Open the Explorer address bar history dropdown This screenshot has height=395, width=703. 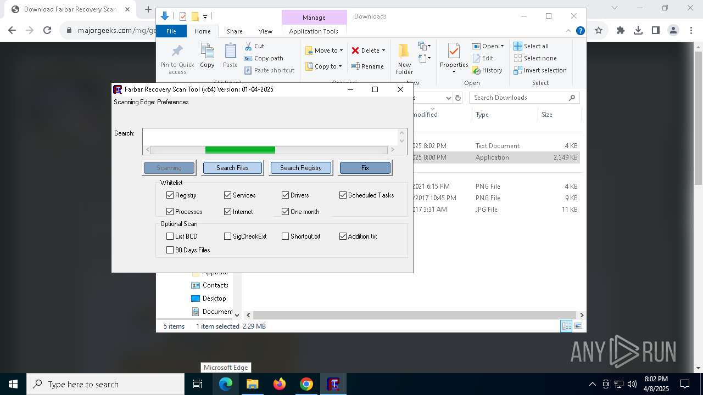tap(449, 98)
